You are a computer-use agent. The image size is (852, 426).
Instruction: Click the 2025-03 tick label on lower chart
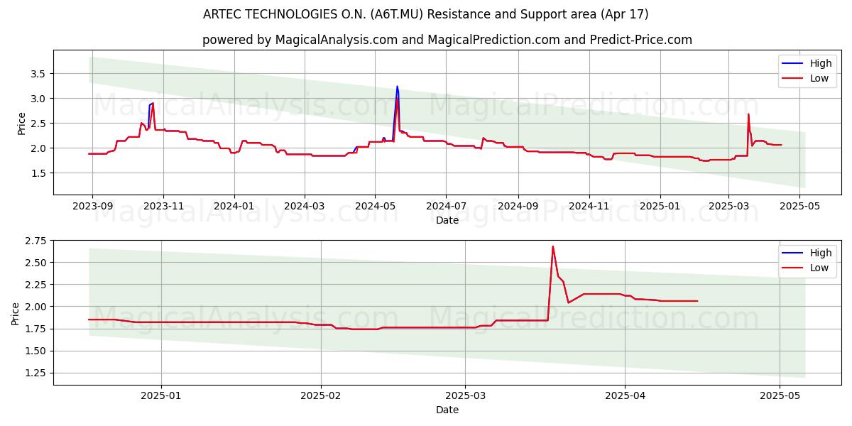click(x=465, y=395)
